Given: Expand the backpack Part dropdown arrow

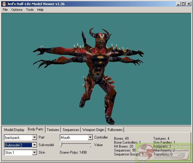Looking at the screenshot, I should tap(35, 137).
